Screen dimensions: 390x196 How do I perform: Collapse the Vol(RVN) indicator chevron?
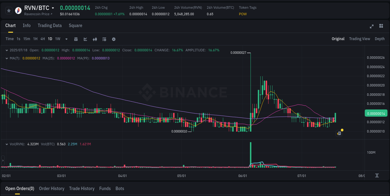[7, 144]
